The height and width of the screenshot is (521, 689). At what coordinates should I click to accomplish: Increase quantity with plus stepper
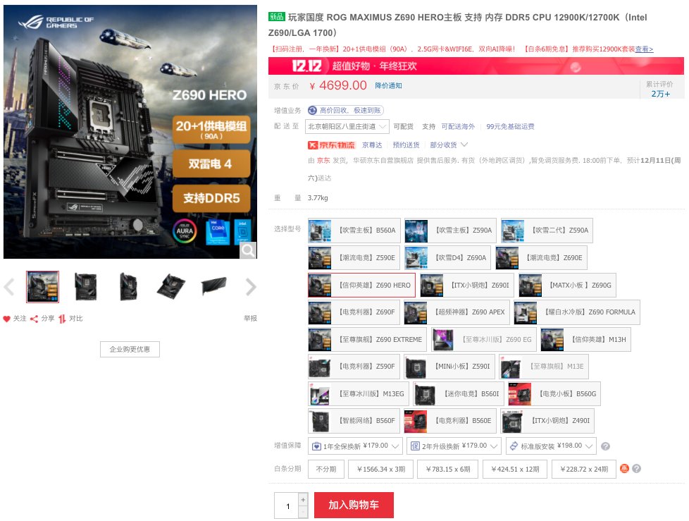click(x=303, y=500)
